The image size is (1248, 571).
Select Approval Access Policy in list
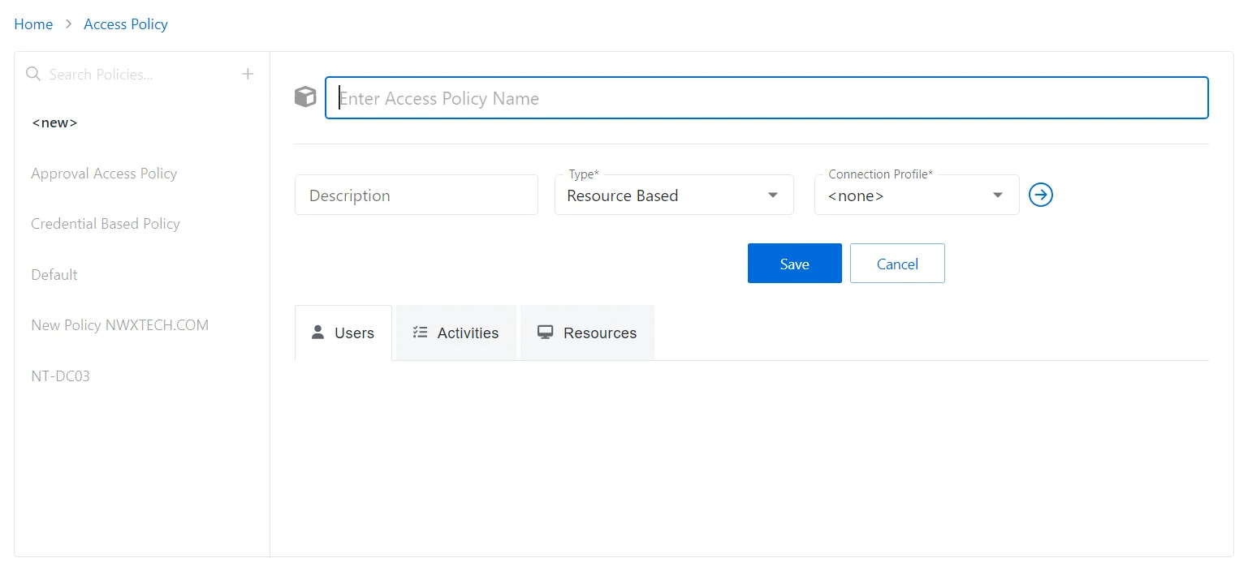[104, 174]
